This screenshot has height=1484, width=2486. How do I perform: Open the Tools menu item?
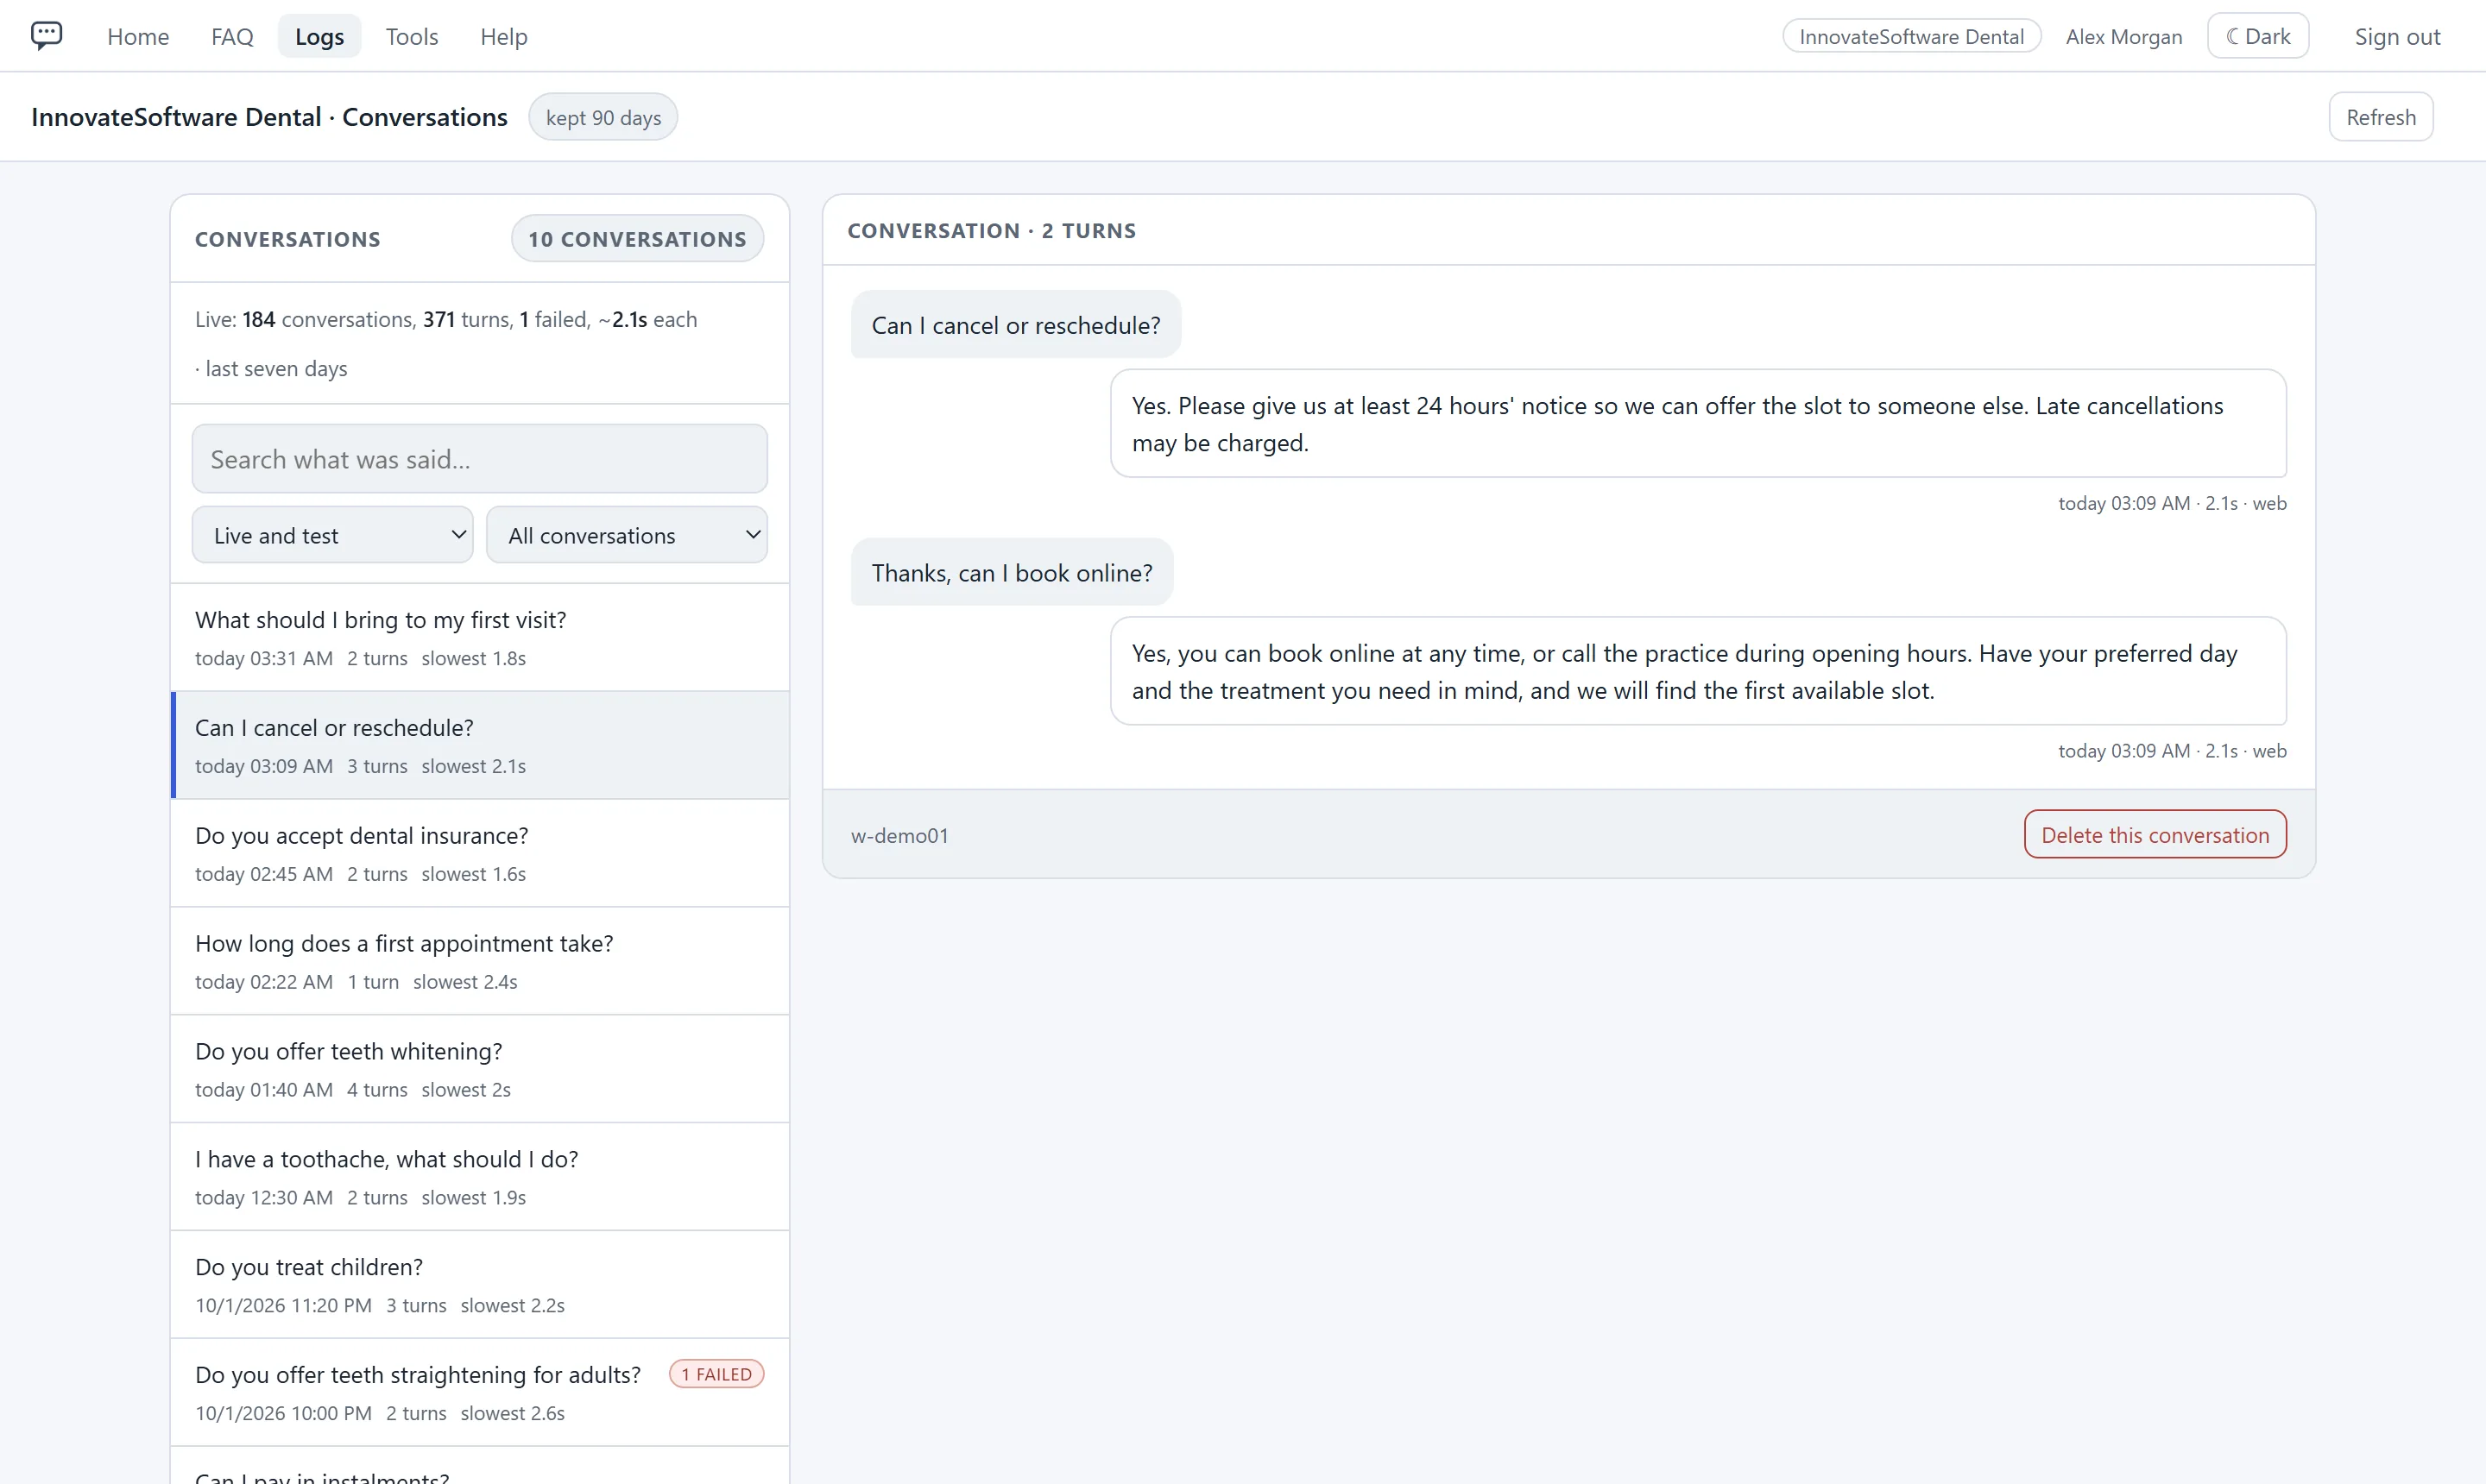click(412, 36)
